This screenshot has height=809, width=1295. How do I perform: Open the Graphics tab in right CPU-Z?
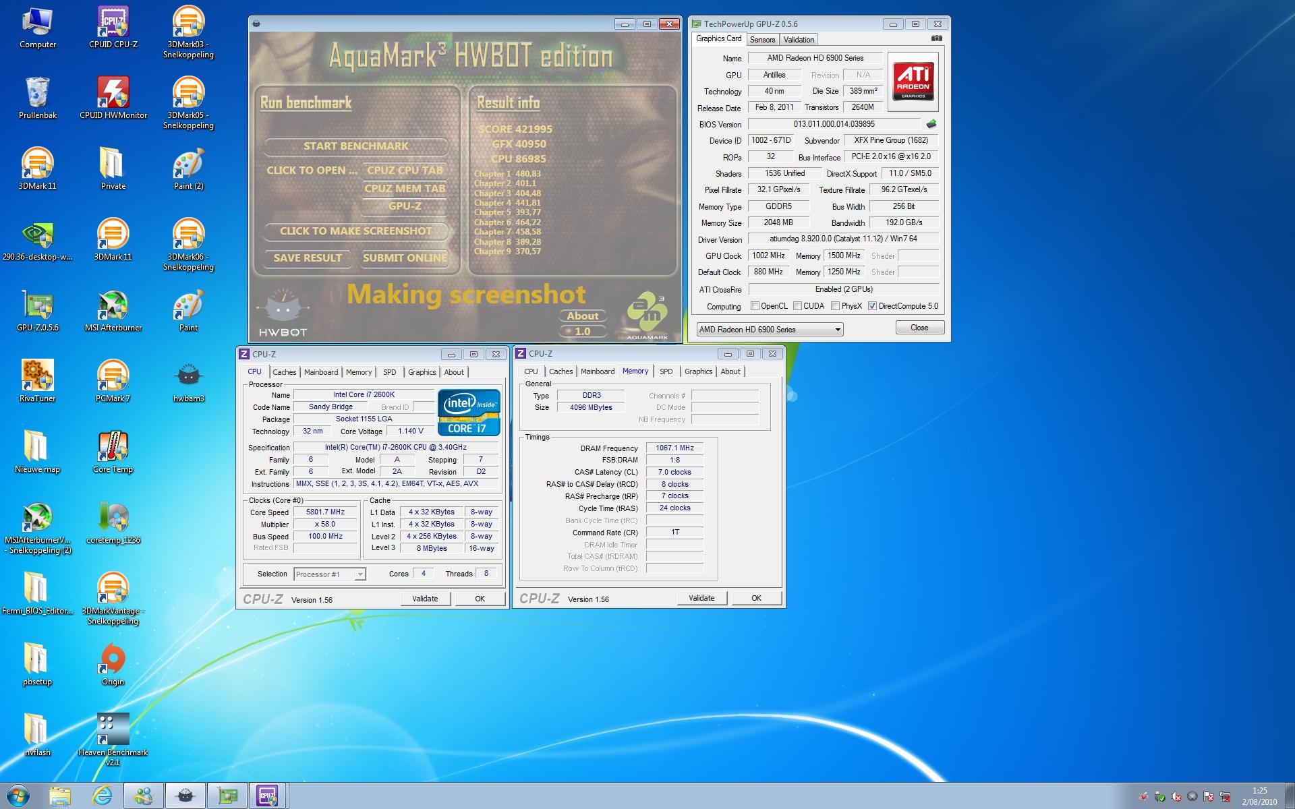pos(698,371)
